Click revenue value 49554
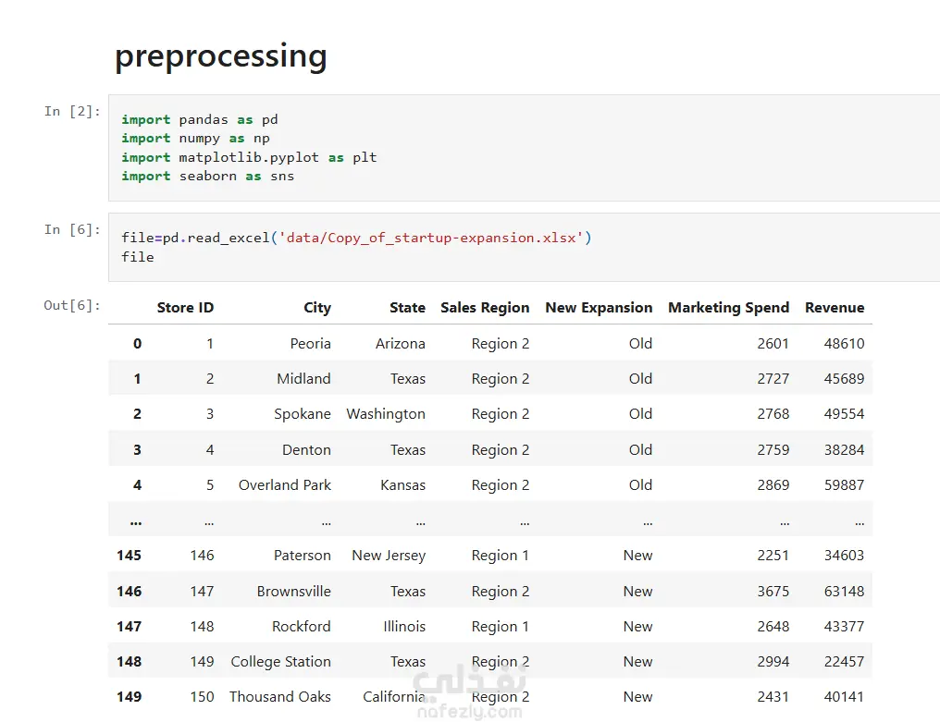This screenshot has height=722, width=940. click(x=844, y=414)
